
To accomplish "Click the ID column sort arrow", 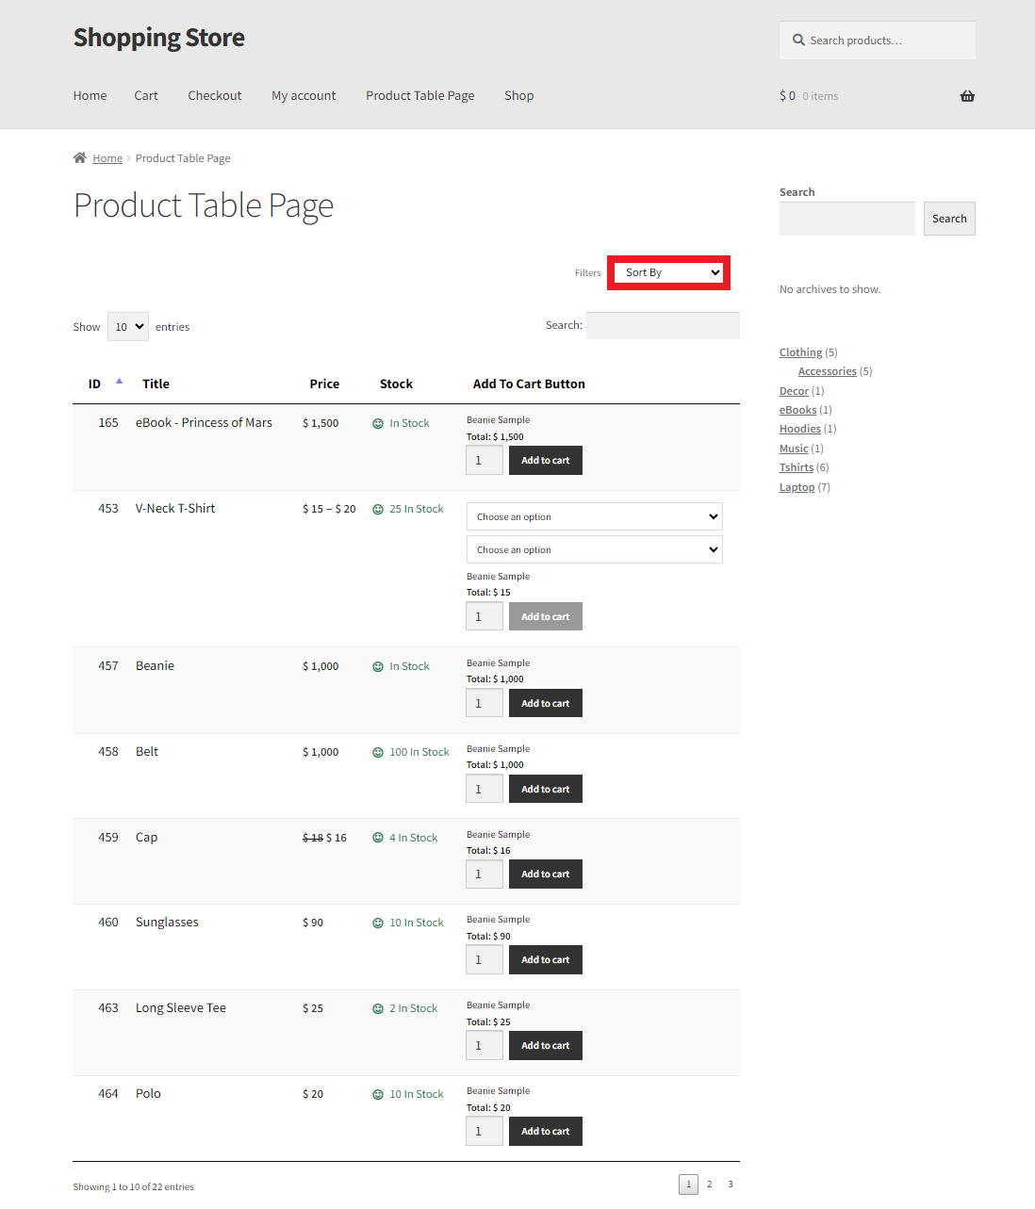I will [119, 382].
